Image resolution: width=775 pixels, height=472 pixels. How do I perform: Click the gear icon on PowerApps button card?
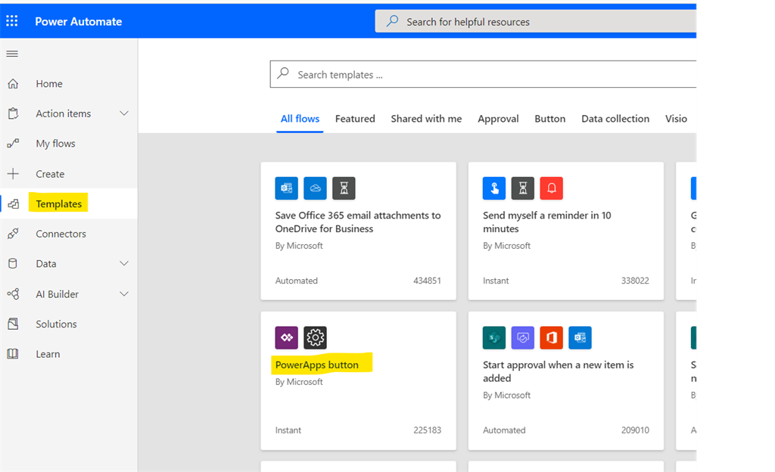point(316,337)
